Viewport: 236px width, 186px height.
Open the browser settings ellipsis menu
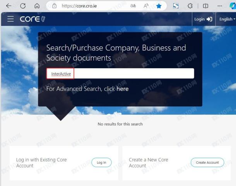[x=220, y=6]
